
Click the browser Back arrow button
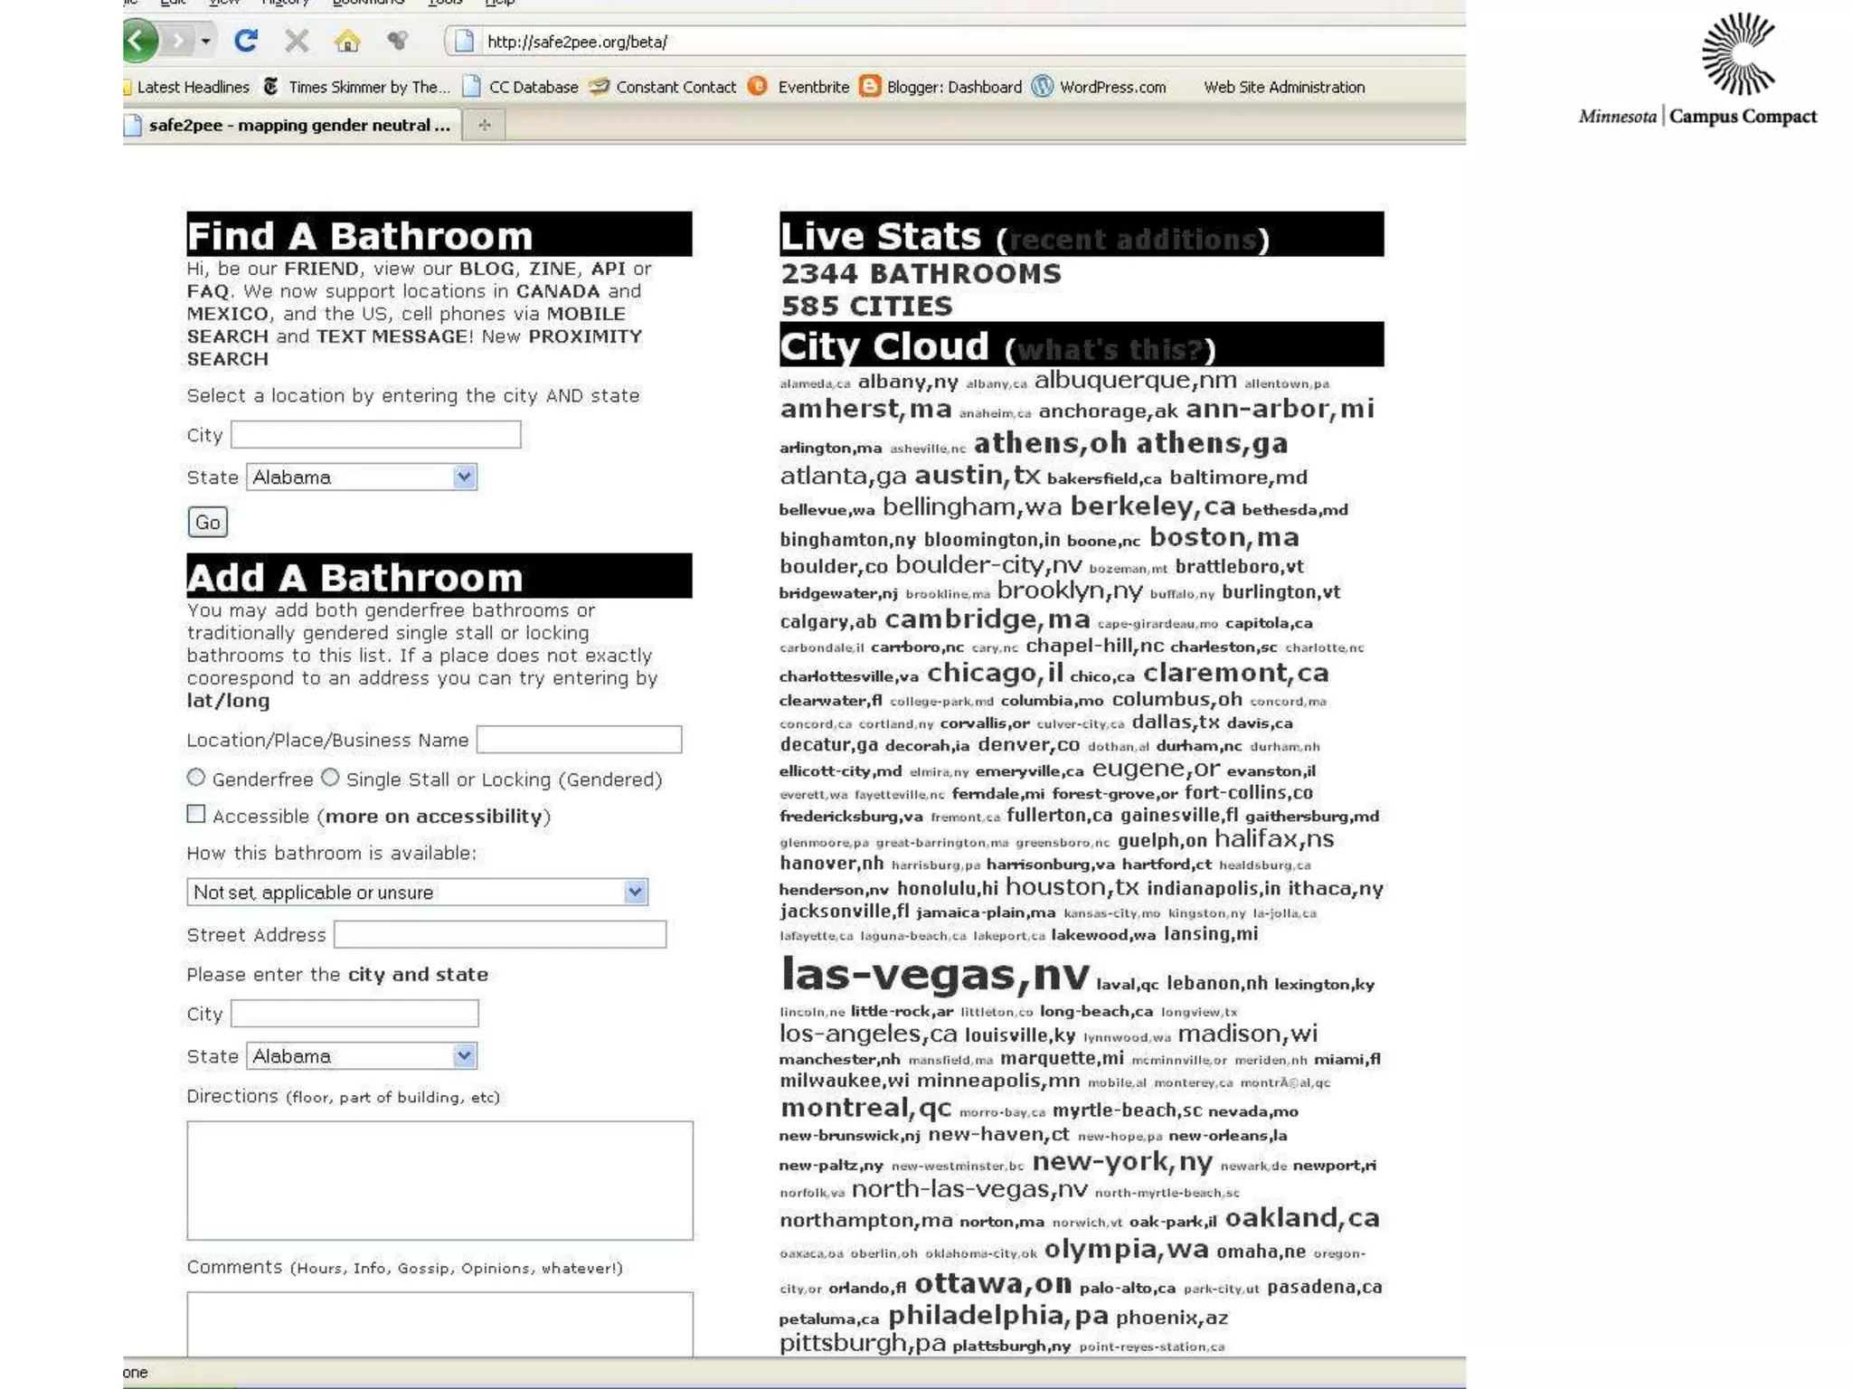140,41
